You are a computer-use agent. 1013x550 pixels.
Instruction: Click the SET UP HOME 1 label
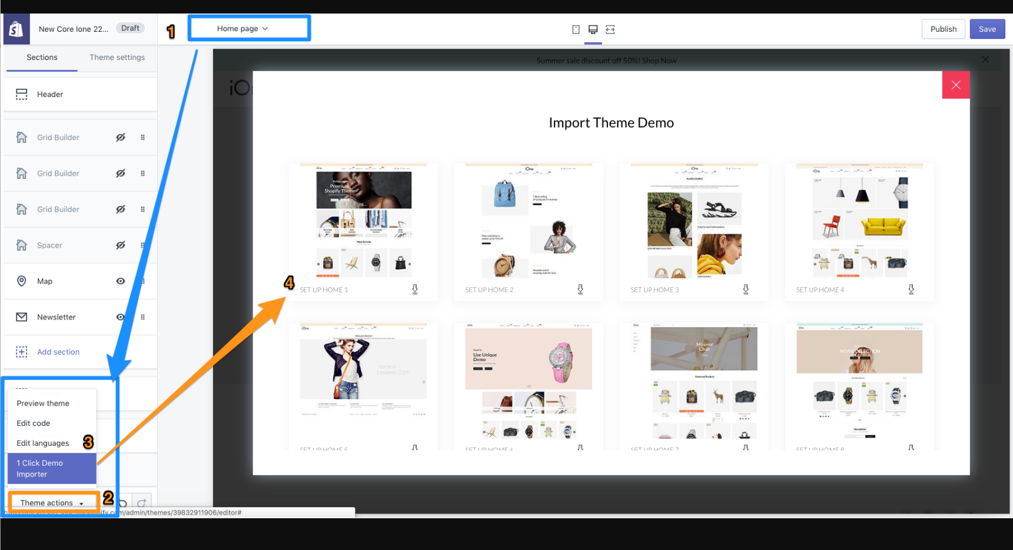[324, 290]
